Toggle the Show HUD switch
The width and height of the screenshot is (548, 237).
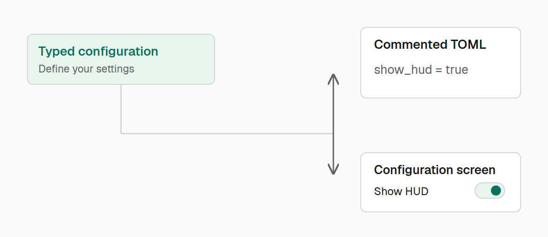click(x=490, y=191)
